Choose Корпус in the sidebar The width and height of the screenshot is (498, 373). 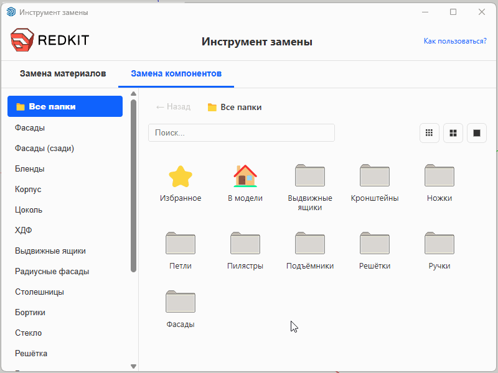(28, 190)
